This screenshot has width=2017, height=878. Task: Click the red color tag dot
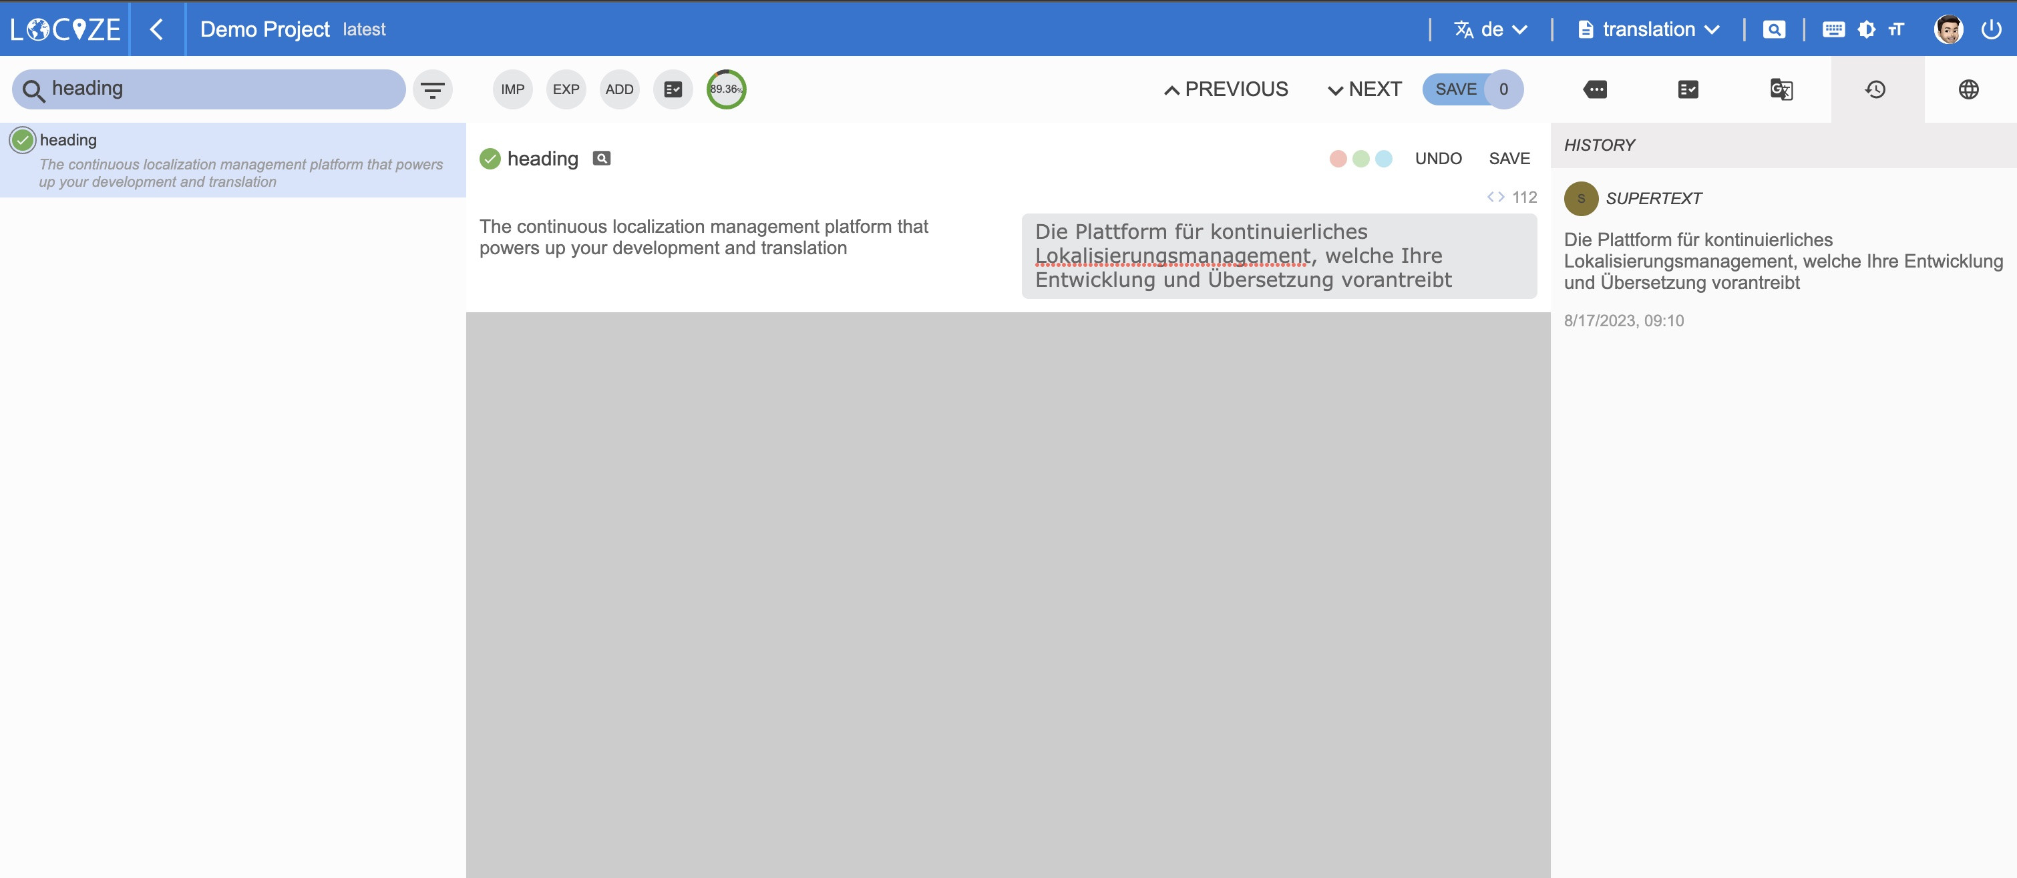[1338, 159]
